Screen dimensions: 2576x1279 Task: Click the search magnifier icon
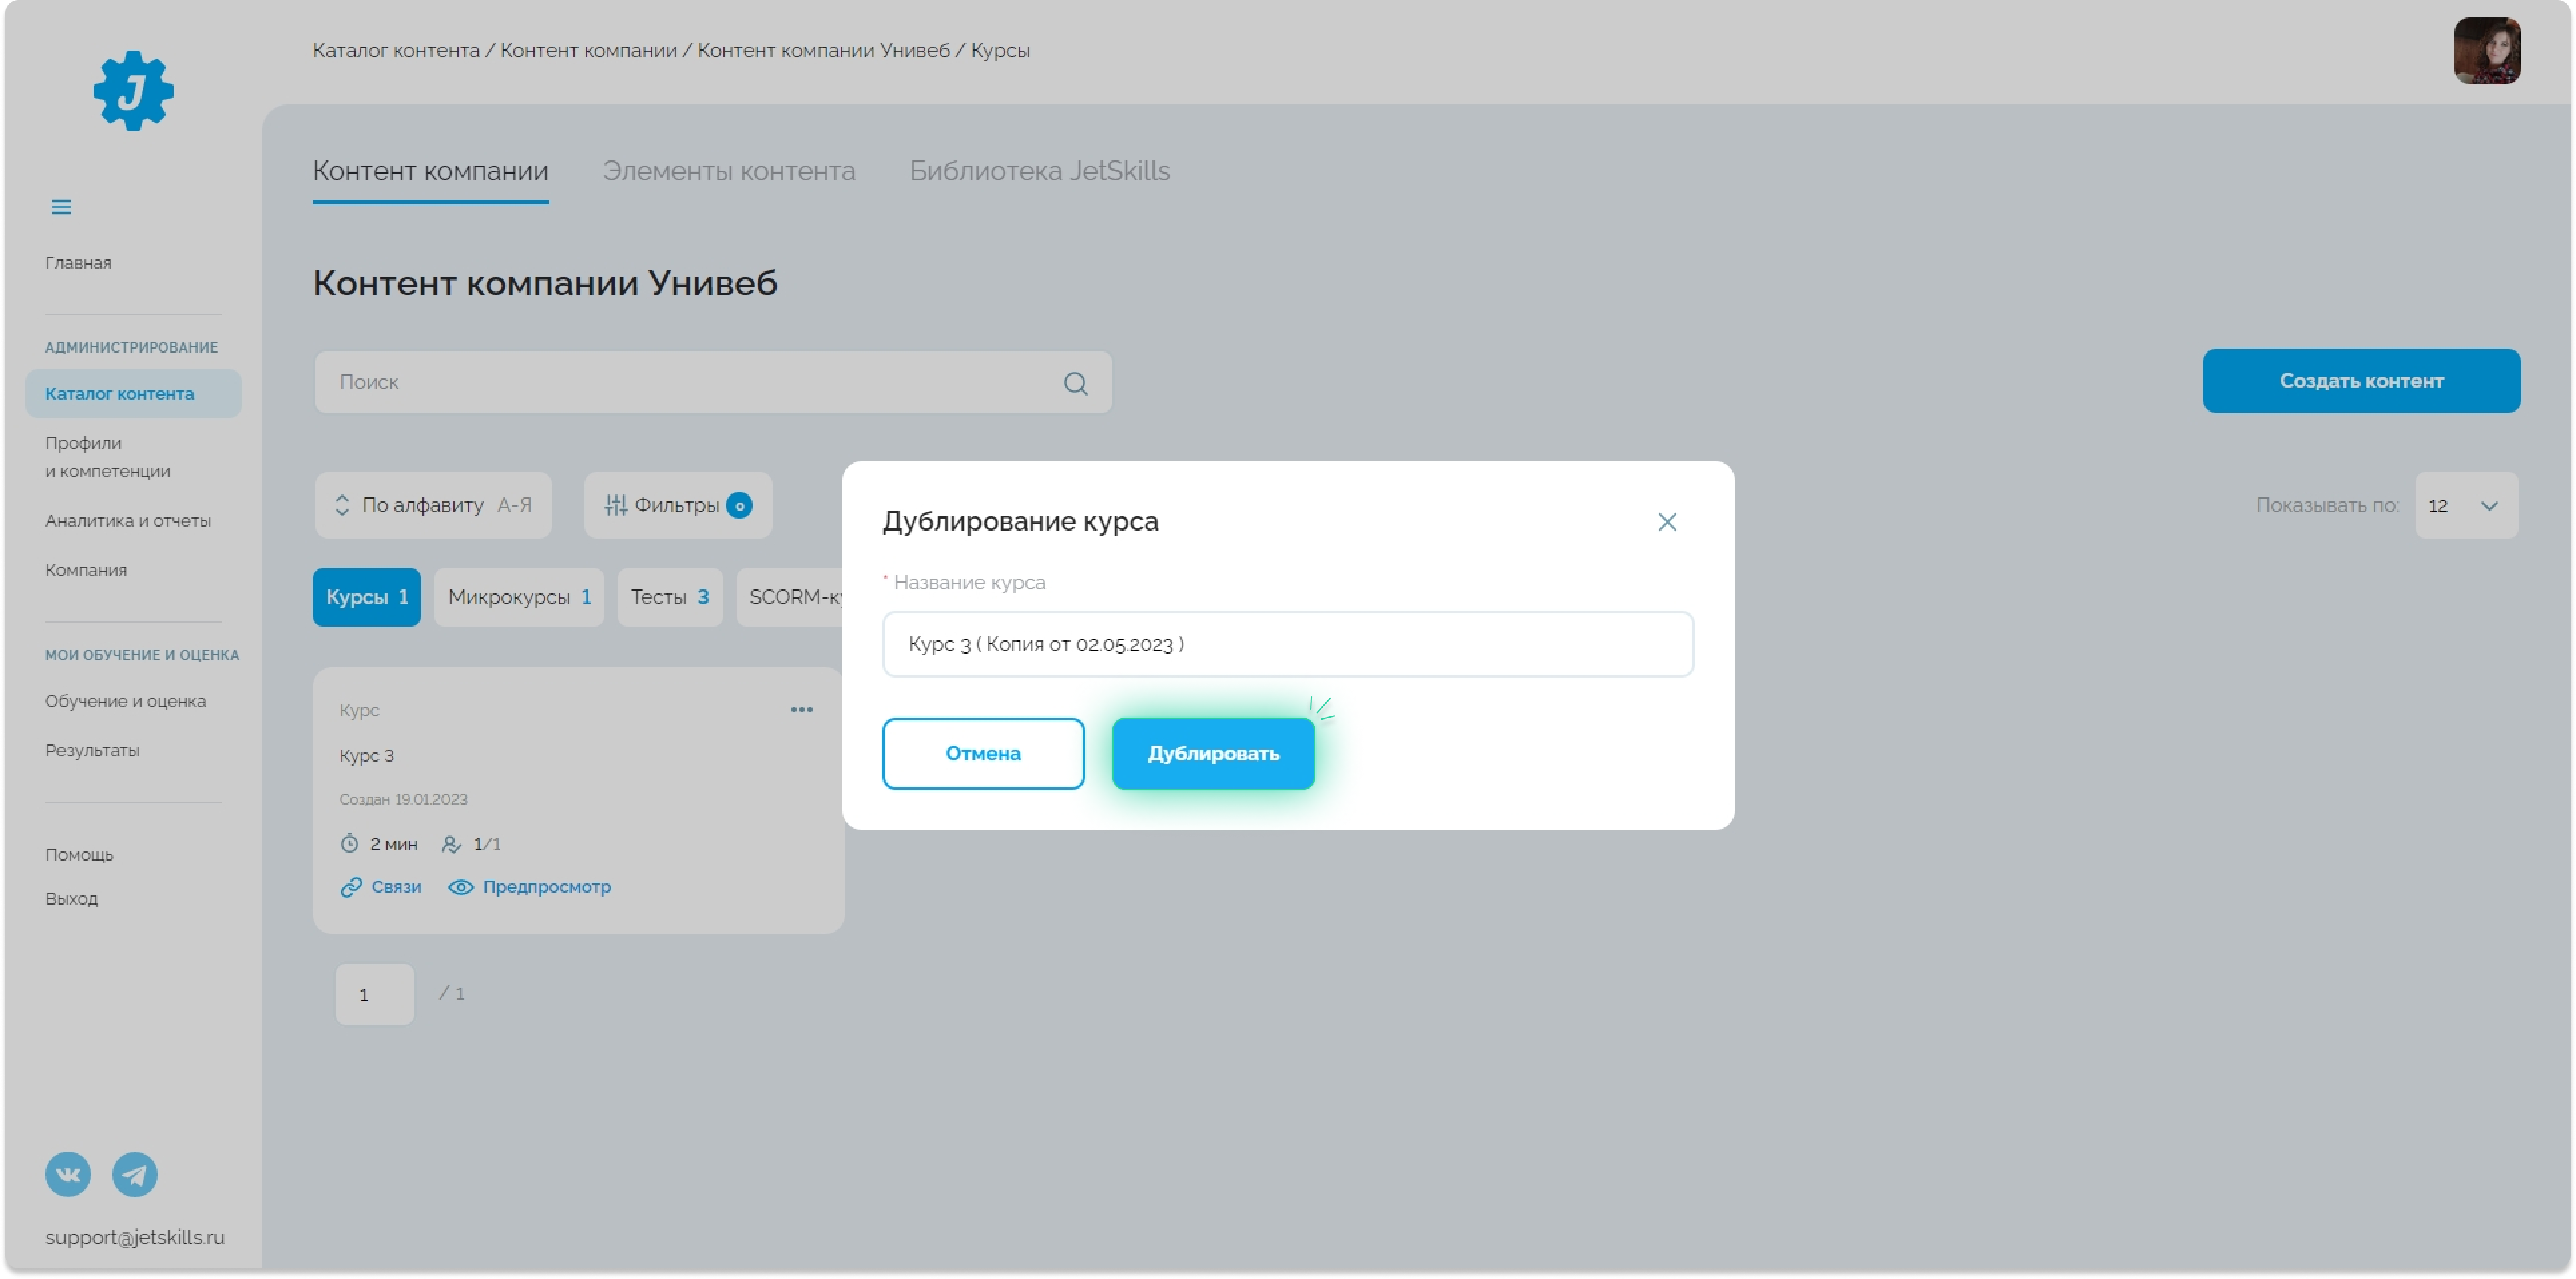(1075, 383)
